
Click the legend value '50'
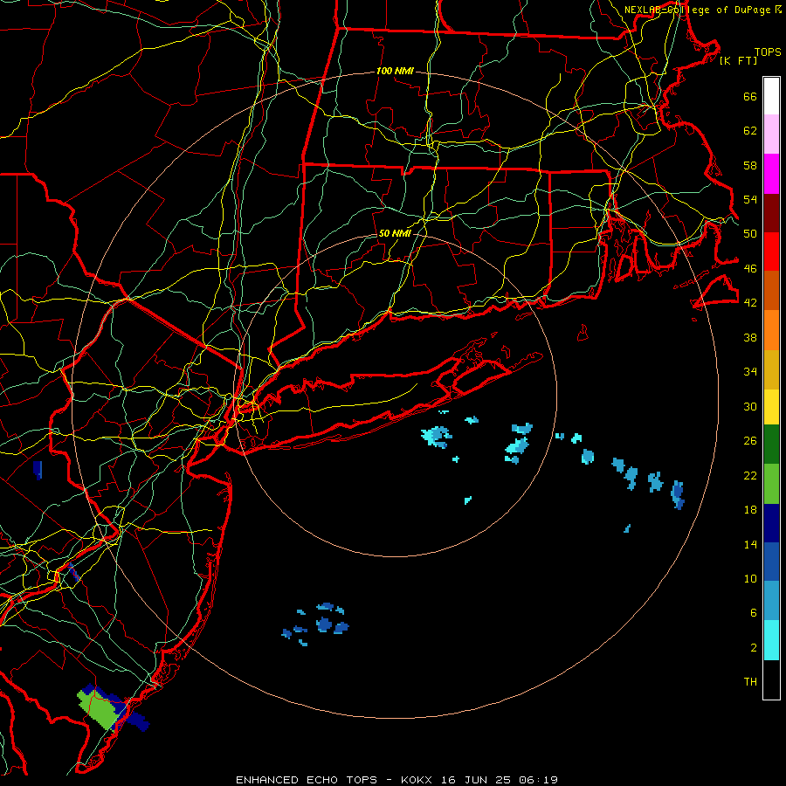[750, 233]
